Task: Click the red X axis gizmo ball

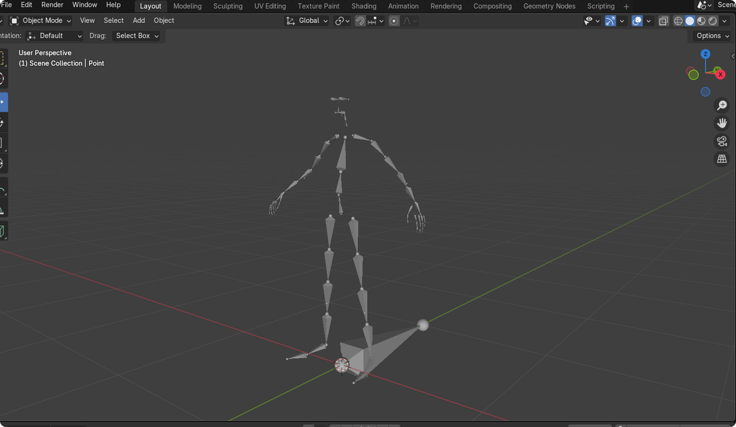Action: coord(720,75)
